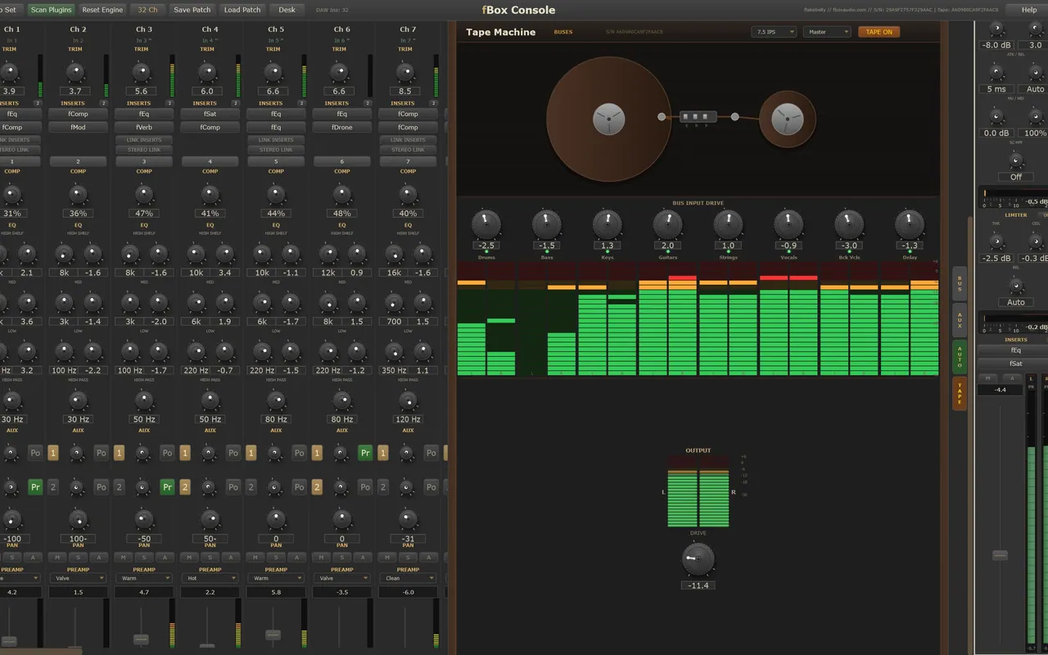The image size is (1048, 655).
Task: Open Ch 5 preamp dropdown showing Warm
Action: tap(276, 578)
